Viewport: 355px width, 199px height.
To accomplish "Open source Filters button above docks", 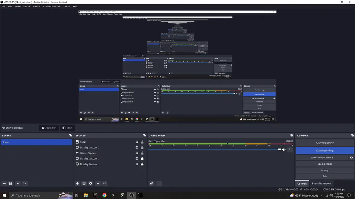I will pos(67,128).
